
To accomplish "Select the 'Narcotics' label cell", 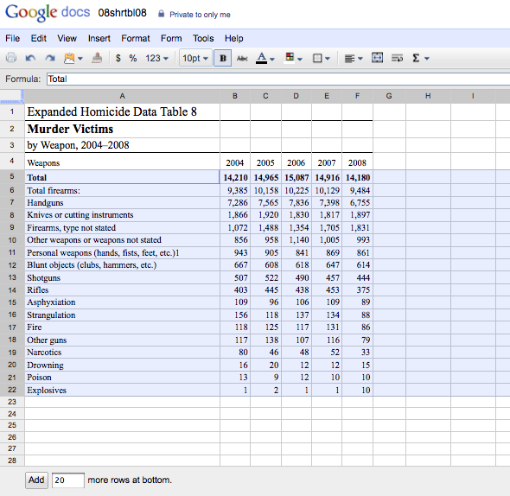I will pyautogui.click(x=122, y=353).
